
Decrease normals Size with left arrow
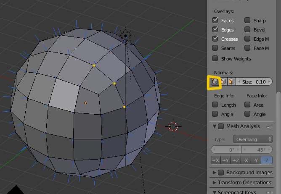(239, 81)
